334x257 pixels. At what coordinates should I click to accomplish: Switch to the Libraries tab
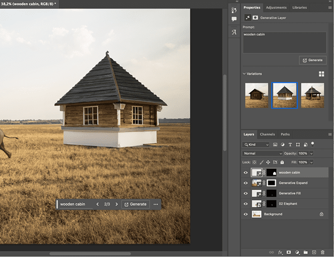(x=299, y=7)
